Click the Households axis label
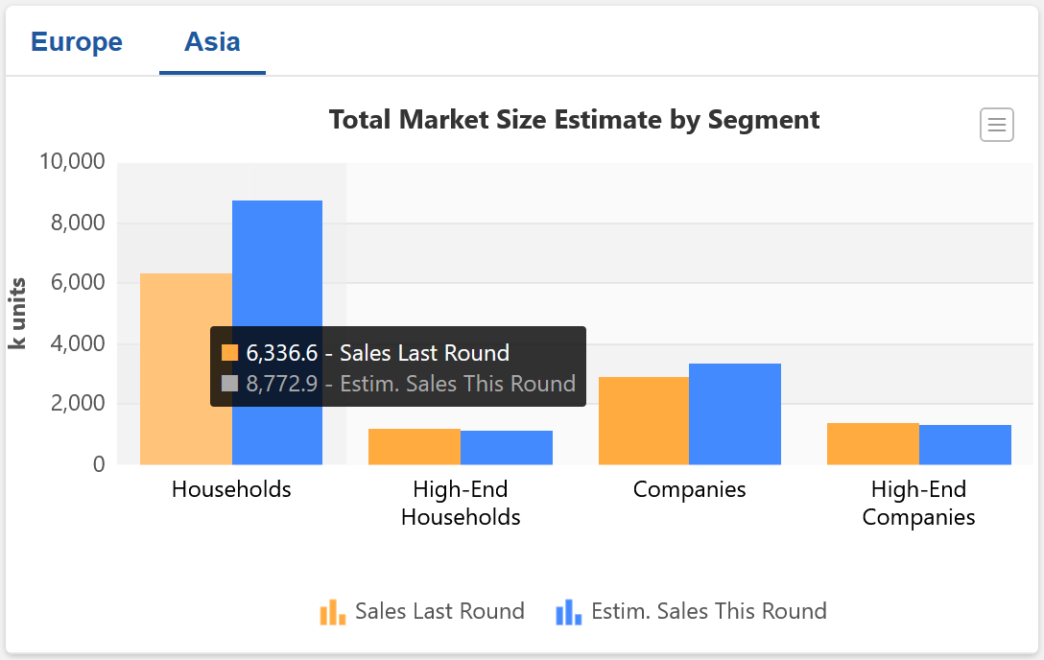 pos(231,489)
